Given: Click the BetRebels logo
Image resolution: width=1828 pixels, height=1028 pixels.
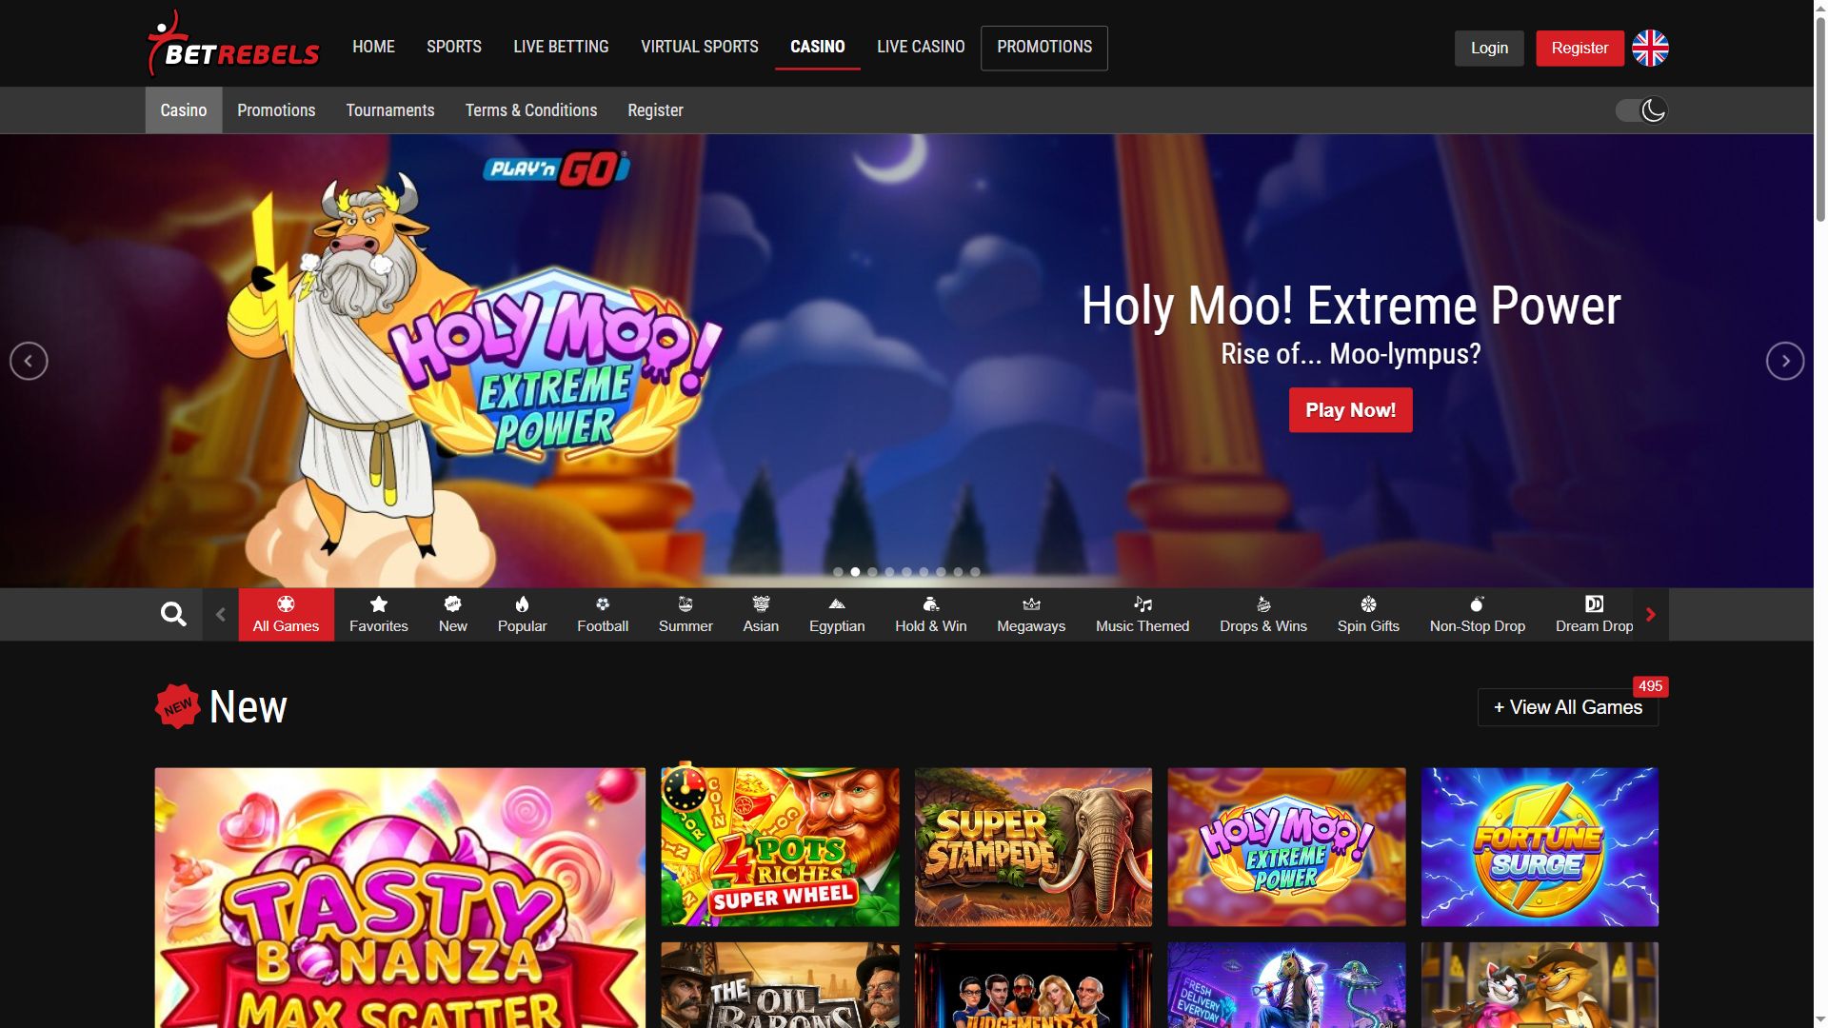Looking at the screenshot, I should pos(234,44).
